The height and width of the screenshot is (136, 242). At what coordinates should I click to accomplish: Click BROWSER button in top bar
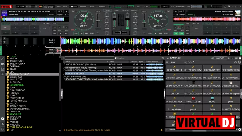click(x=83, y=7)
